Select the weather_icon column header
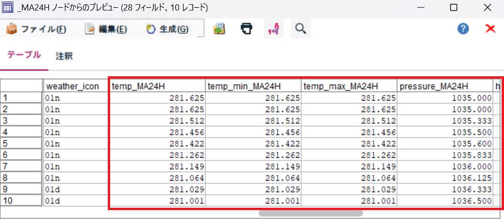 tap(76, 86)
